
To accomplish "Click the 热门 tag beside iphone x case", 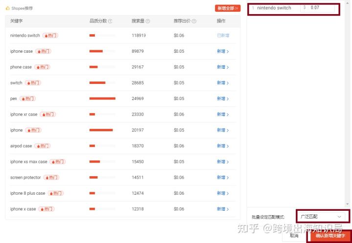I will click(x=46, y=209).
